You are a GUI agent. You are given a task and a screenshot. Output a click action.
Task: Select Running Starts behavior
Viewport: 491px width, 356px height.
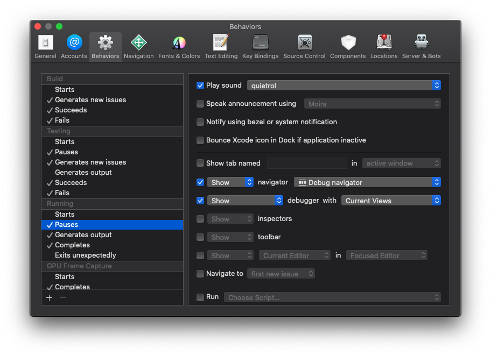pyautogui.click(x=112, y=214)
